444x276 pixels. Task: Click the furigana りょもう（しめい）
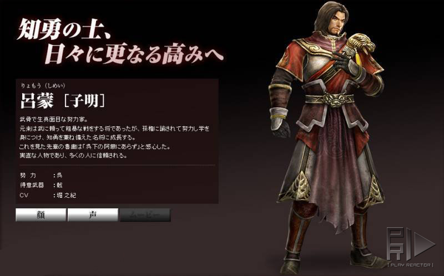coord(43,85)
